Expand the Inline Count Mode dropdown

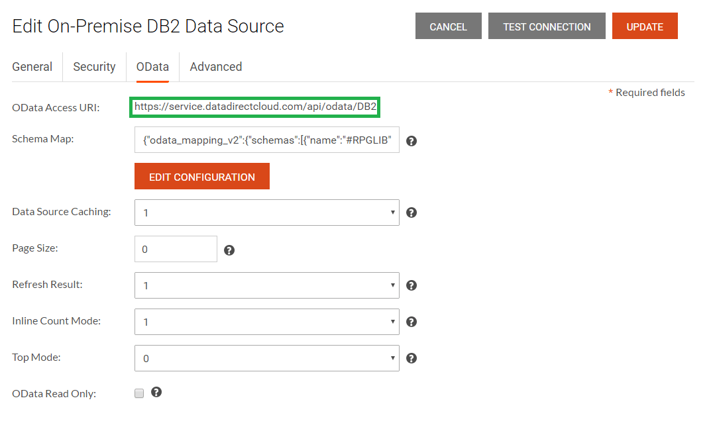(x=266, y=322)
